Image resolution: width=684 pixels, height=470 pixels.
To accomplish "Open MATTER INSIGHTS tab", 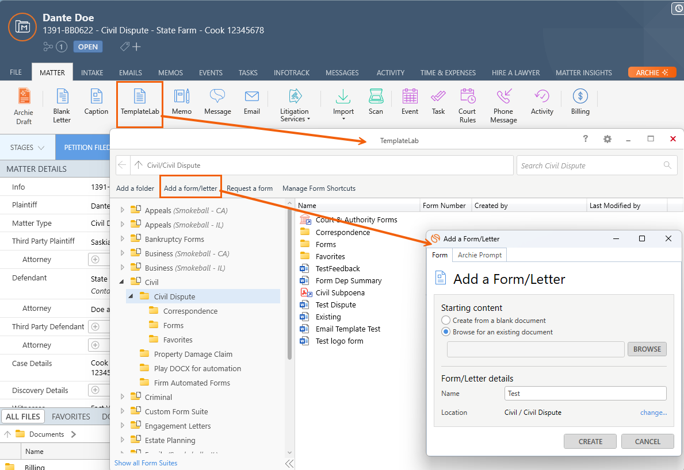I will coord(584,73).
